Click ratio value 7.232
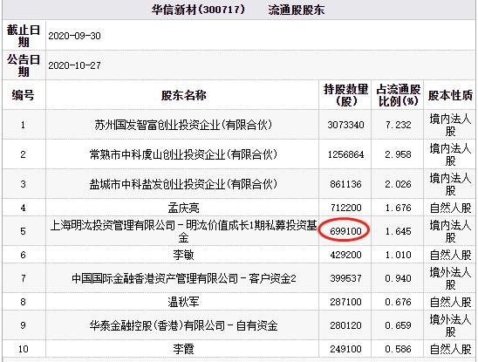 pos(398,125)
